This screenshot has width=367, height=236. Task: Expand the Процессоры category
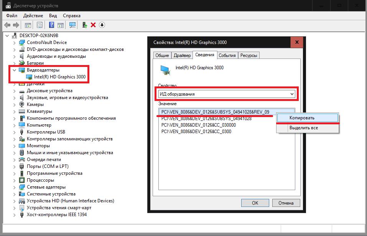pos(14,181)
